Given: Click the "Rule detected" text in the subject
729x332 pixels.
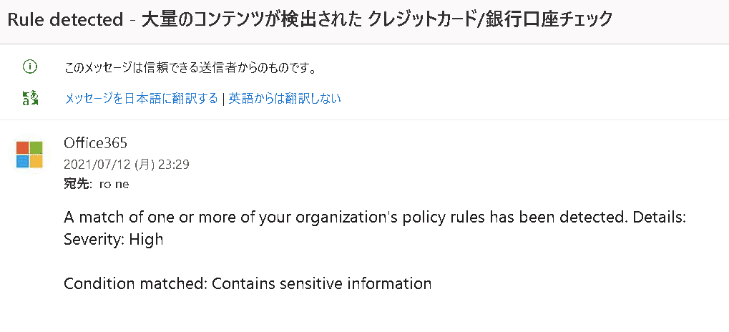Looking at the screenshot, I should pos(66,20).
